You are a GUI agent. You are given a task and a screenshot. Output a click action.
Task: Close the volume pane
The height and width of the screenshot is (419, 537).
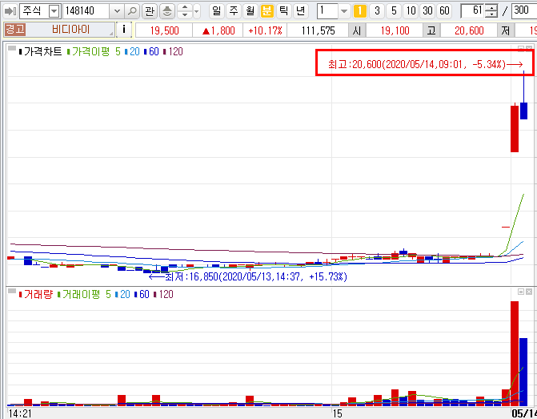[529, 292]
